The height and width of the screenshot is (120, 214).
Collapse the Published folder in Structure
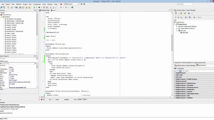click(x=1, y=17)
